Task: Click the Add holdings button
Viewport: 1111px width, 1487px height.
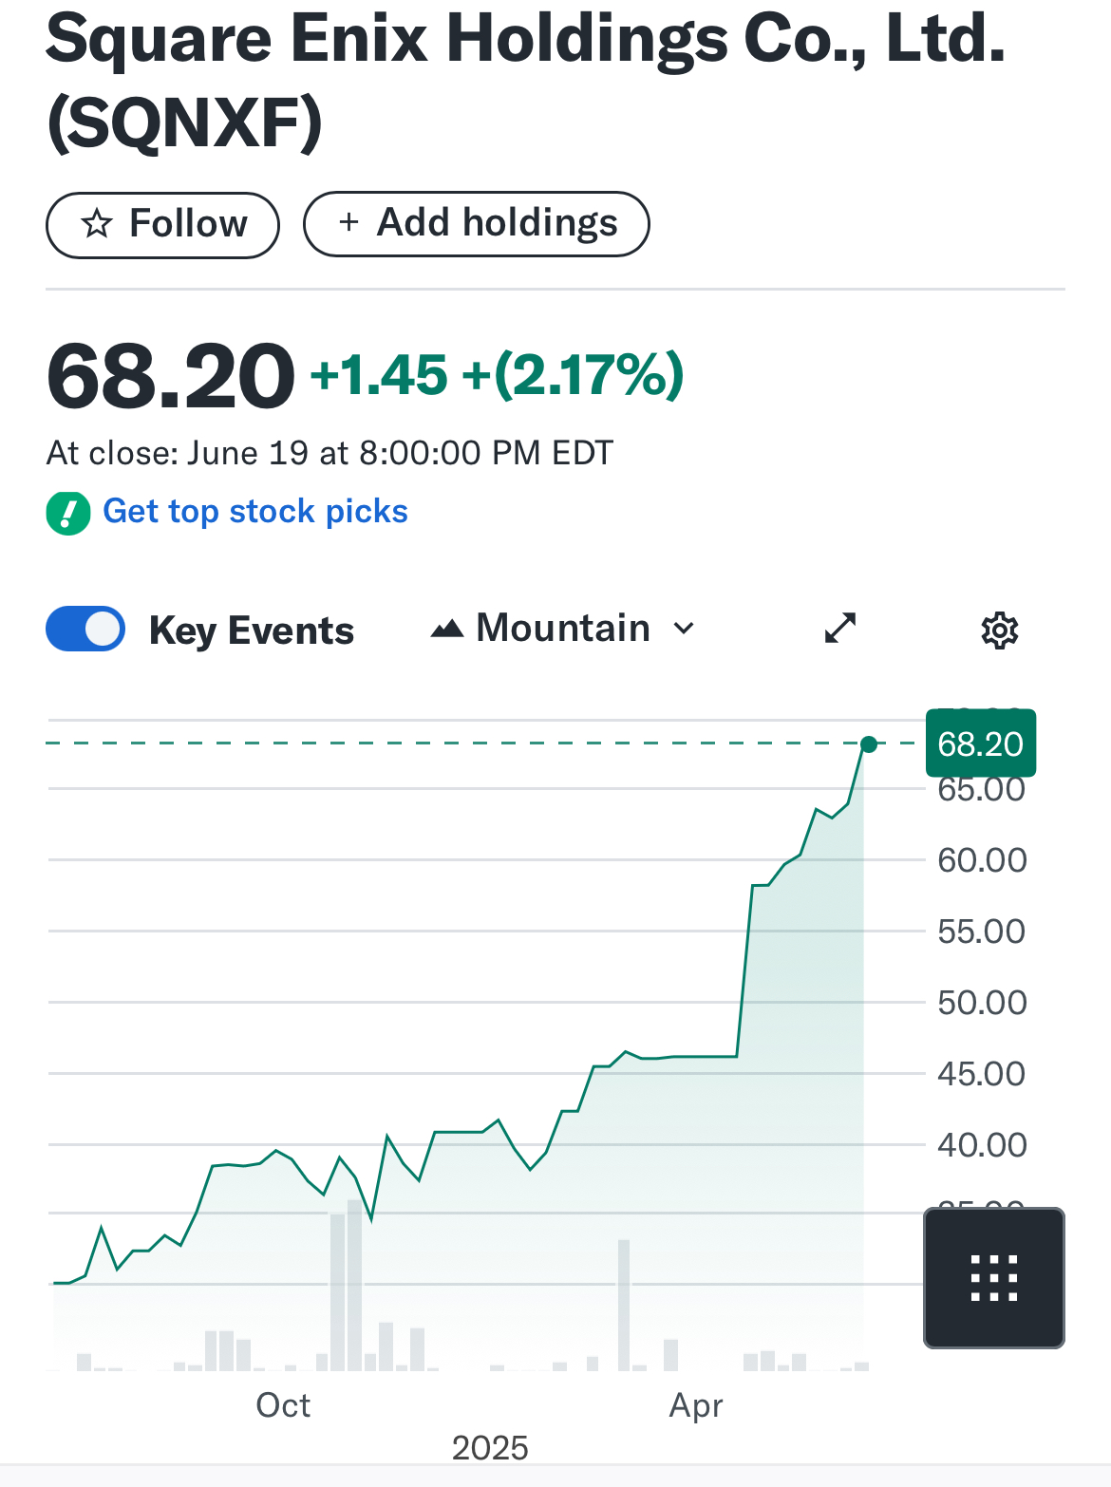Action: coord(476,224)
